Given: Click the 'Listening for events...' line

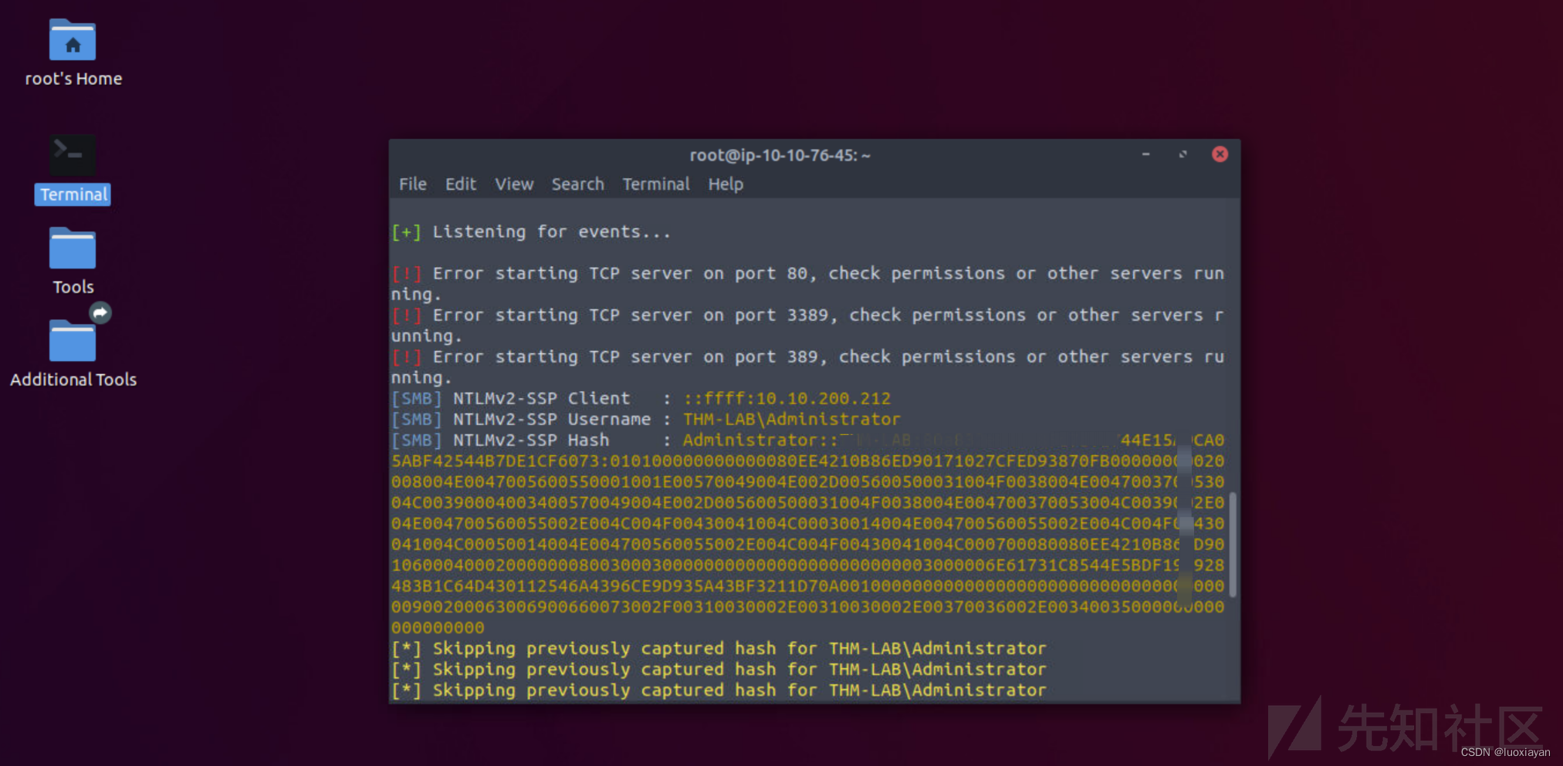Looking at the screenshot, I should coord(531,231).
